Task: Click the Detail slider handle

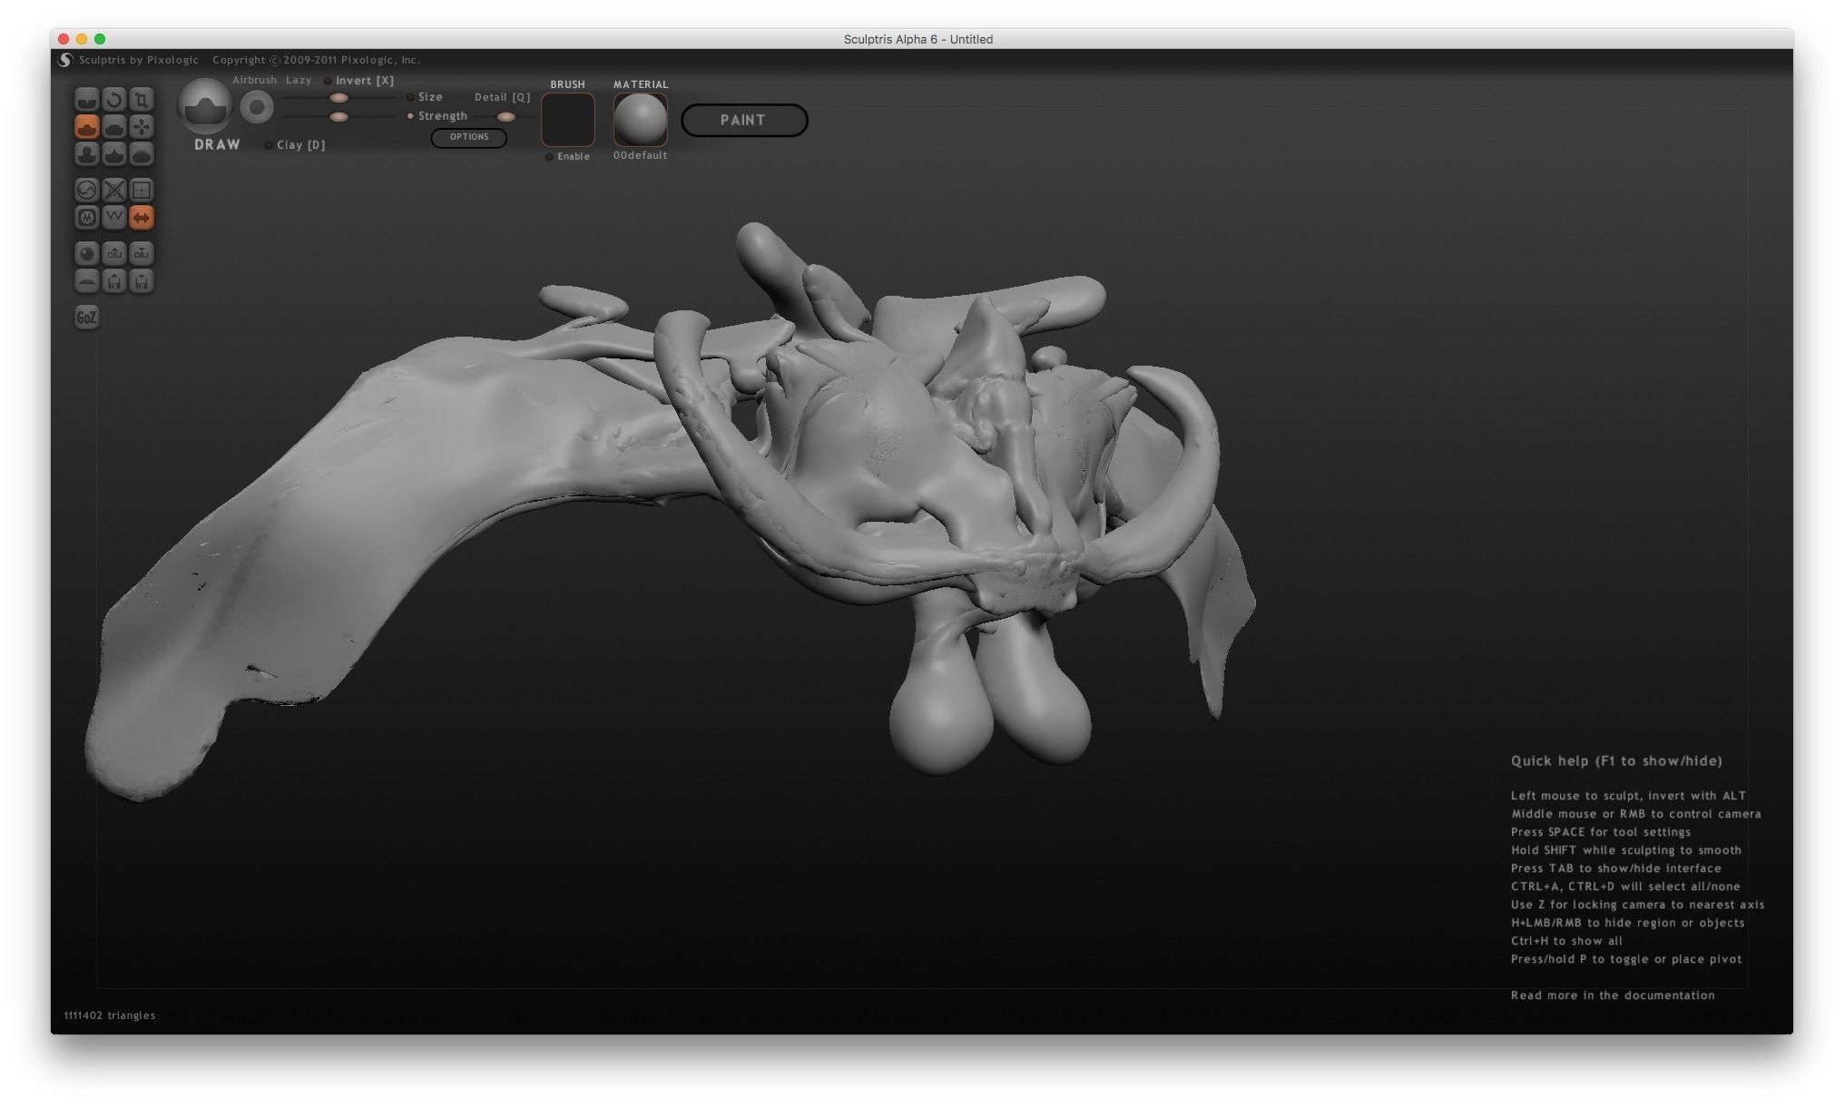Action: (506, 116)
